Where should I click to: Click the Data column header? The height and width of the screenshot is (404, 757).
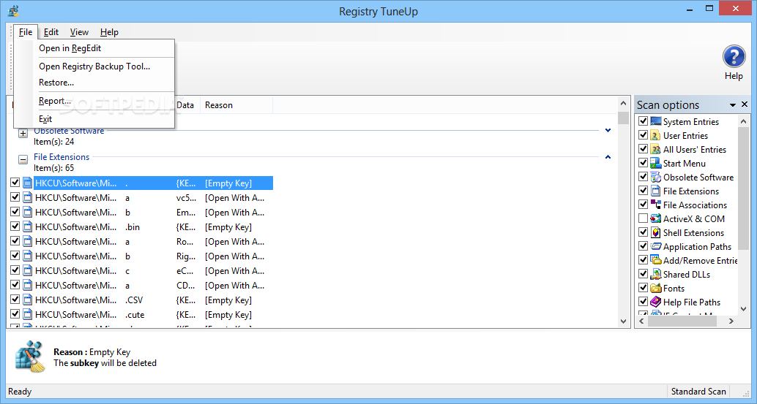pos(187,105)
